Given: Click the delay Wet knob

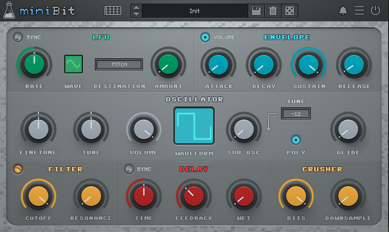Looking at the screenshot, I should coord(244,197).
